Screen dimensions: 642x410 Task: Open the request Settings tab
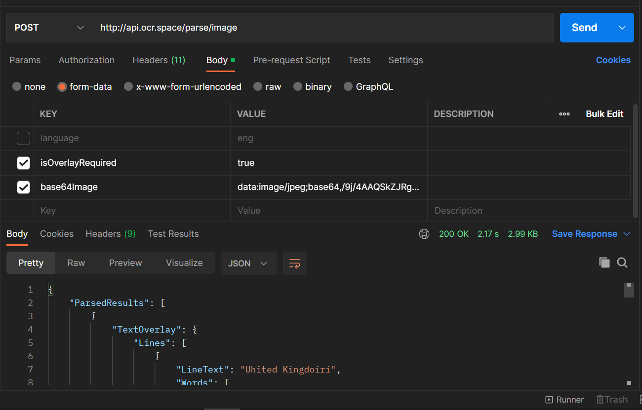click(x=405, y=60)
